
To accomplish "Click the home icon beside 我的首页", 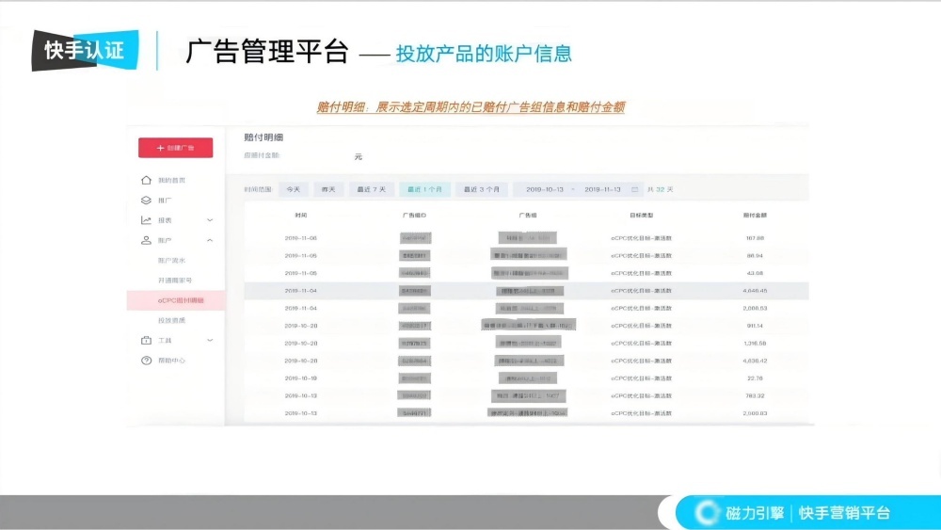I will (146, 180).
